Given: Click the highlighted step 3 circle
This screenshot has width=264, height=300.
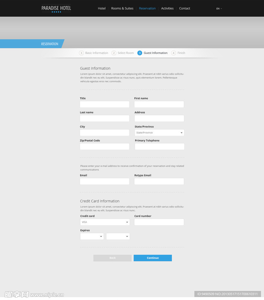Looking at the screenshot, I should pos(140,53).
